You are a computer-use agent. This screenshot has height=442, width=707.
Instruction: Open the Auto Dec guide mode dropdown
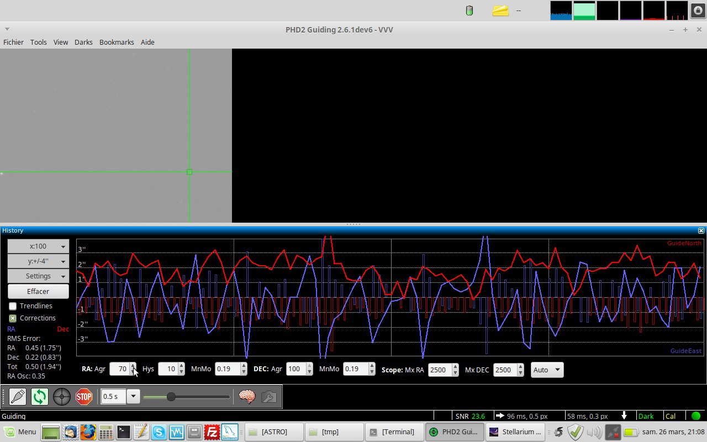coord(547,370)
